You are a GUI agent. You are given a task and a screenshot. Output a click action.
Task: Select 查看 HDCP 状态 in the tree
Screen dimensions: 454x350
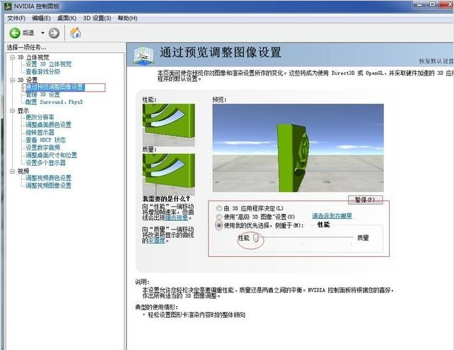(x=46, y=140)
